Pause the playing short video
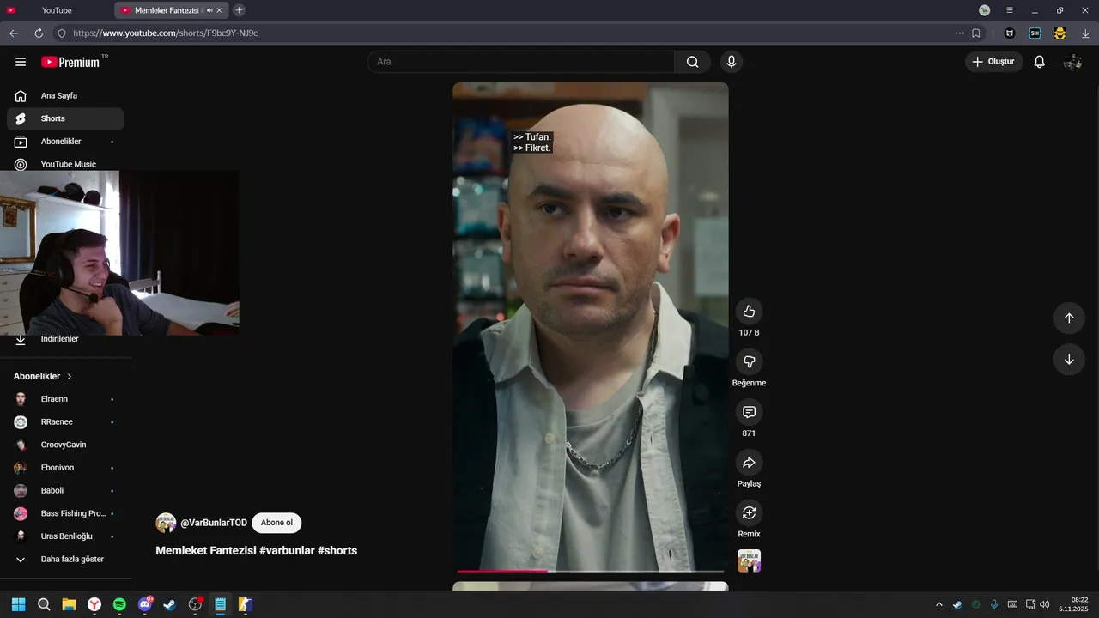The width and height of the screenshot is (1099, 618). (590, 326)
